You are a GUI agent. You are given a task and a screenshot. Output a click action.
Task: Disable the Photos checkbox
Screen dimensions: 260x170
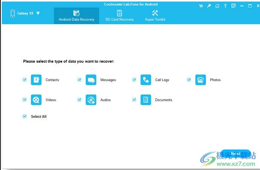(189, 80)
